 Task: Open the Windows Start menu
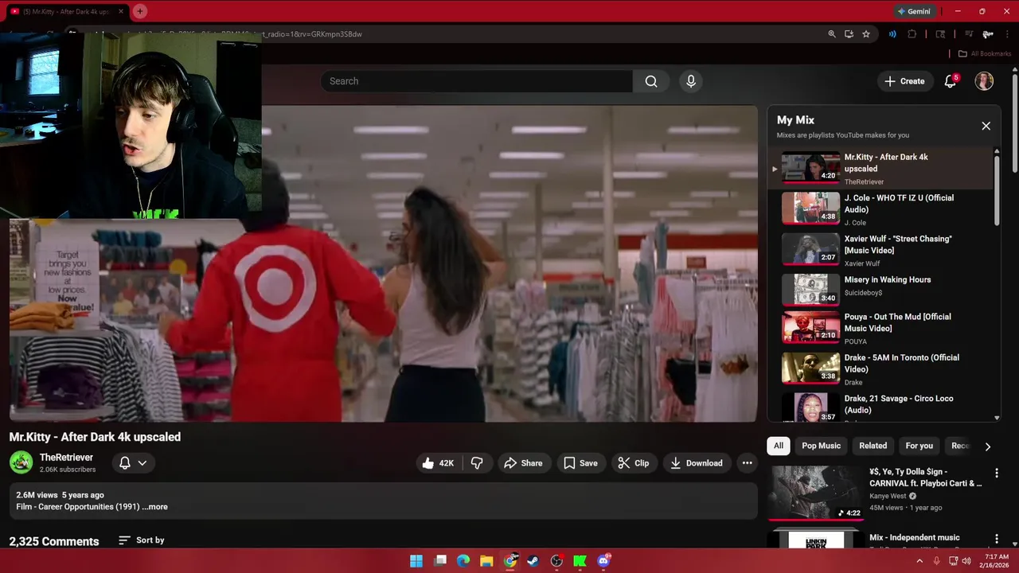point(416,561)
